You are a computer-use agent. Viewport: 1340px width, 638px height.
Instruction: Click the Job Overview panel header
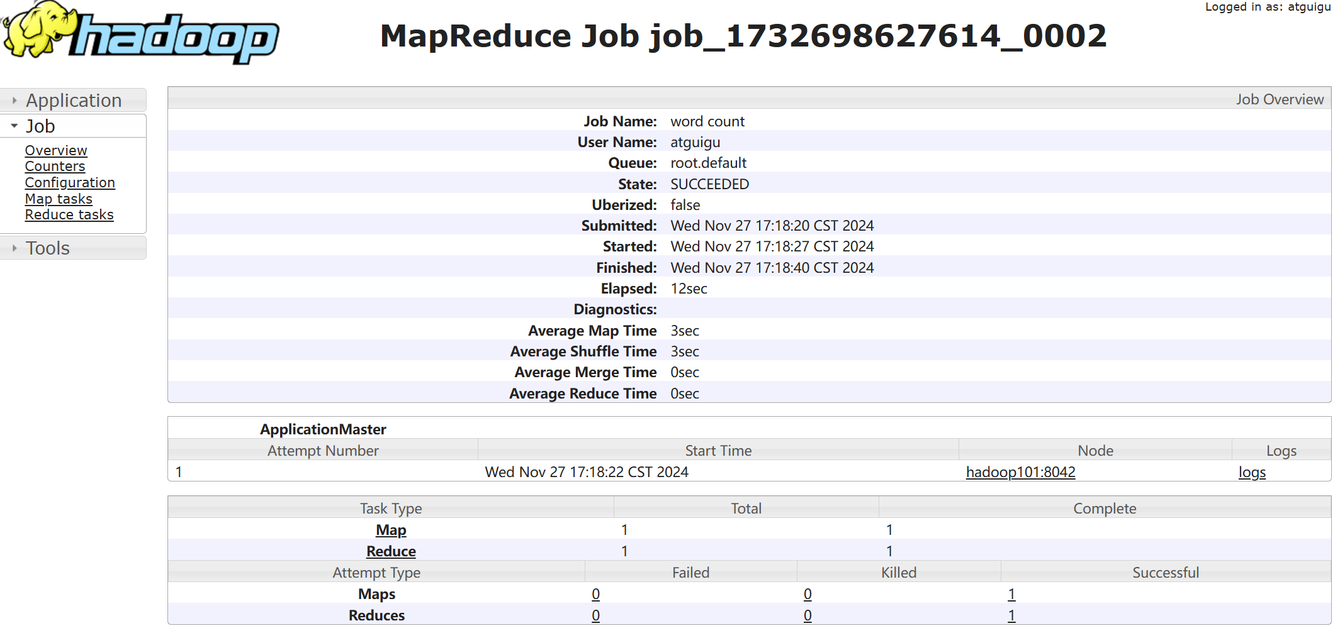pyautogui.click(x=1279, y=99)
